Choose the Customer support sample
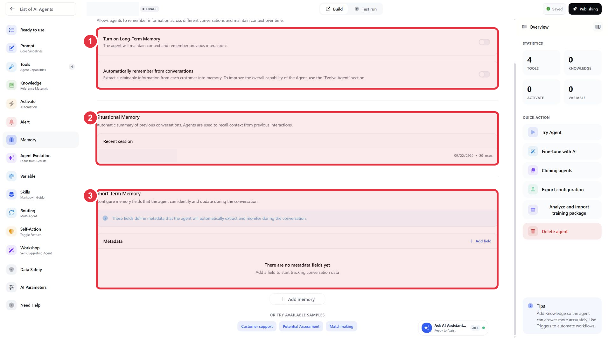 click(x=257, y=326)
